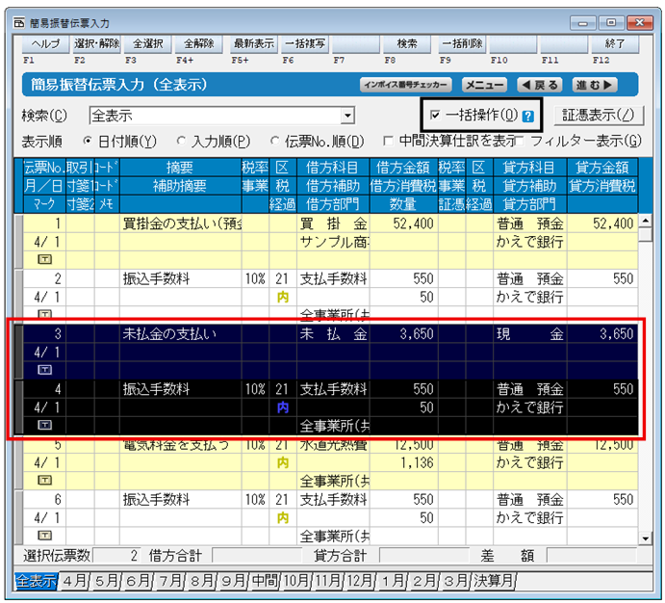Screen dimensions: 665x603
Task: Click 電気料金を支払う summary in slip 5
Action: pyautogui.click(x=181, y=446)
